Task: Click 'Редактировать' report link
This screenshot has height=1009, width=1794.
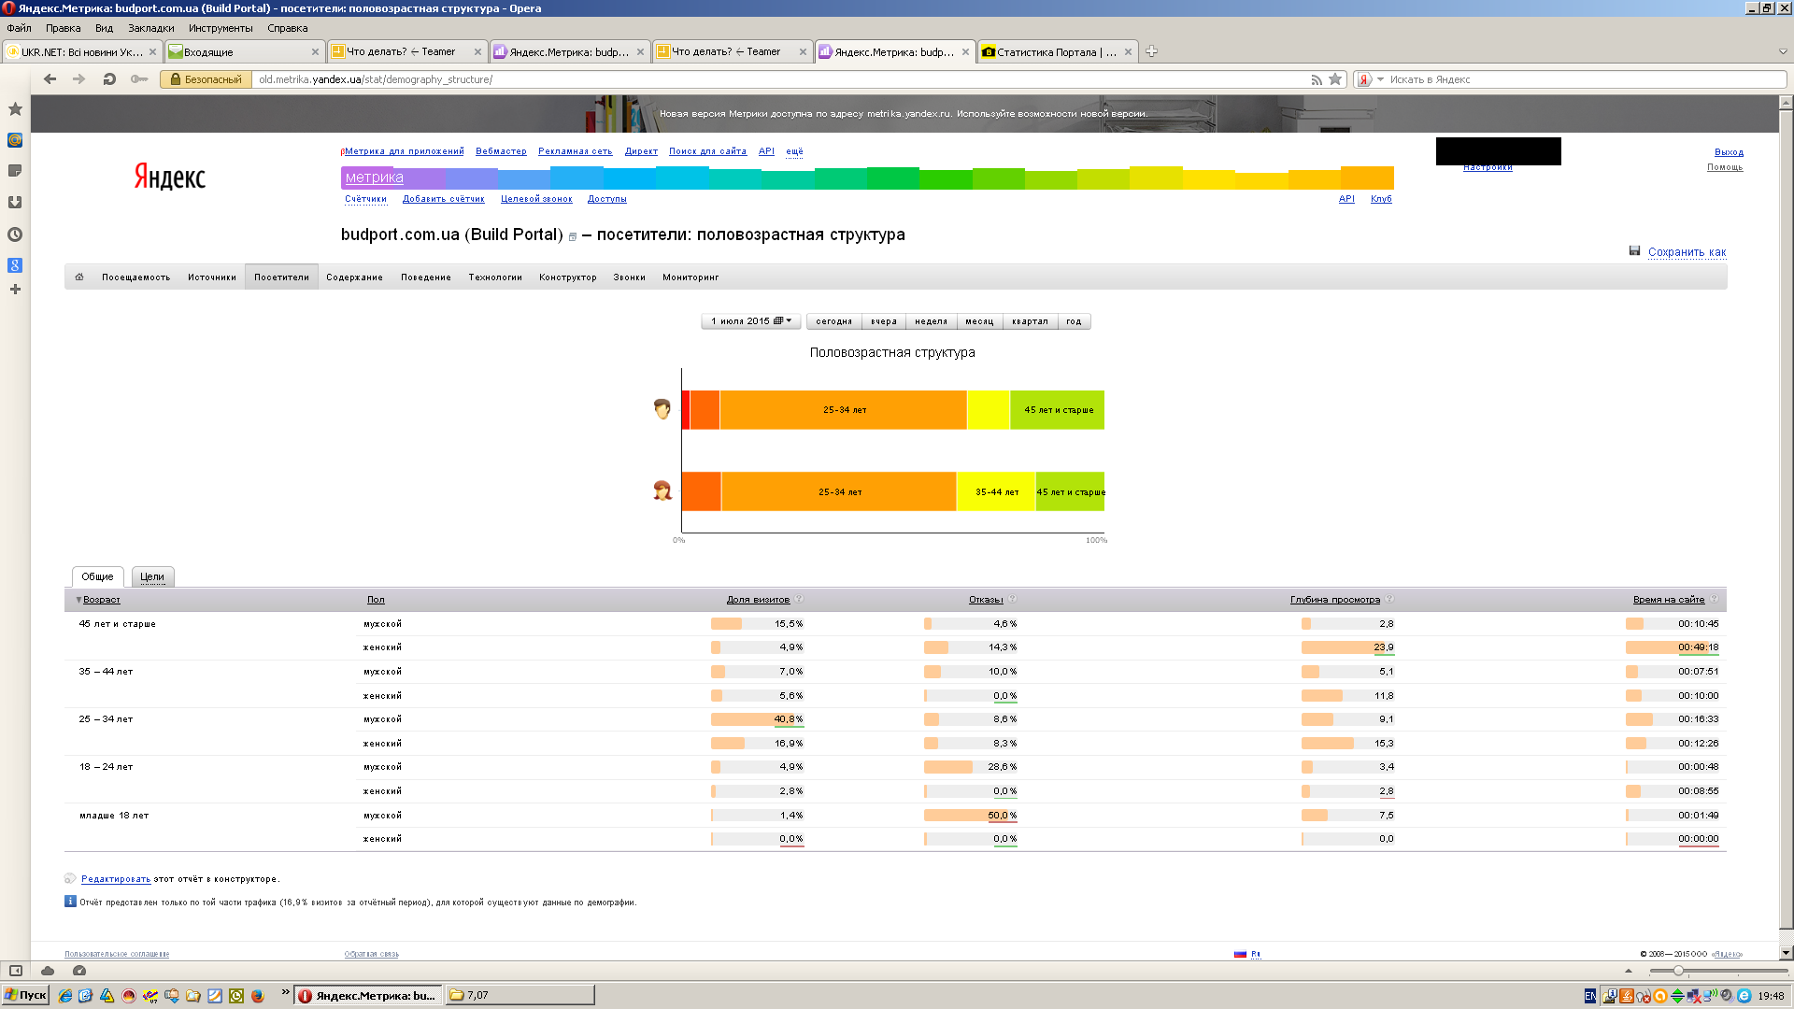Action: tap(116, 879)
